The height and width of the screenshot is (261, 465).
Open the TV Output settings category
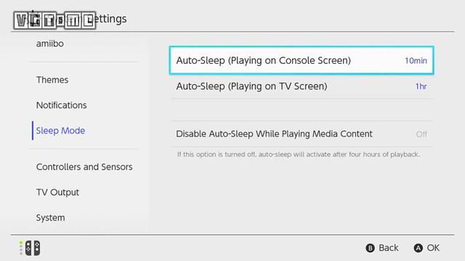[57, 192]
